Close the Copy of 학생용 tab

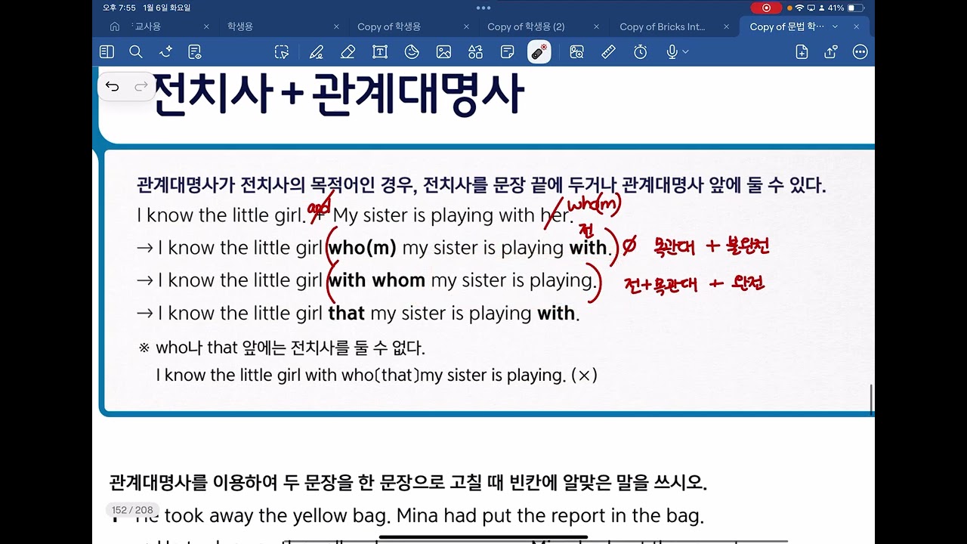click(466, 26)
